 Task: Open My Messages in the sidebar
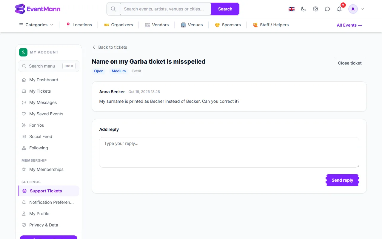tap(49, 102)
